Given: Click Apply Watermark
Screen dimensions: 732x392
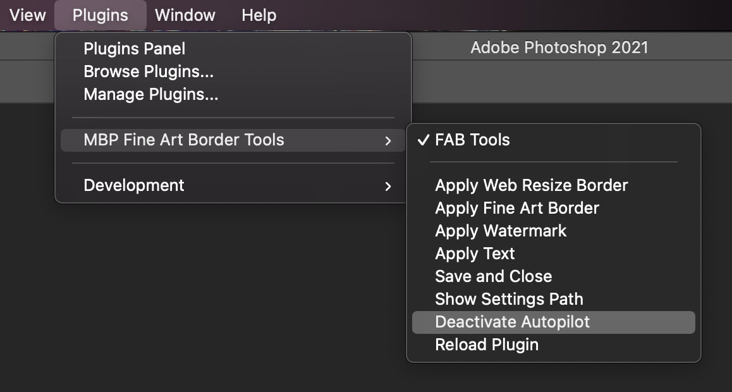Looking at the screenshot, I should tap(501, 231).
